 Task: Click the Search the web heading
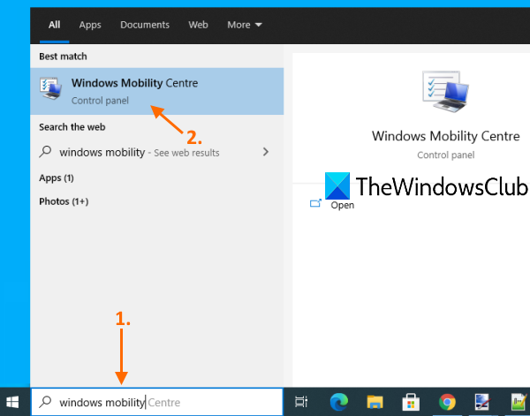click(x=72, y=127)
